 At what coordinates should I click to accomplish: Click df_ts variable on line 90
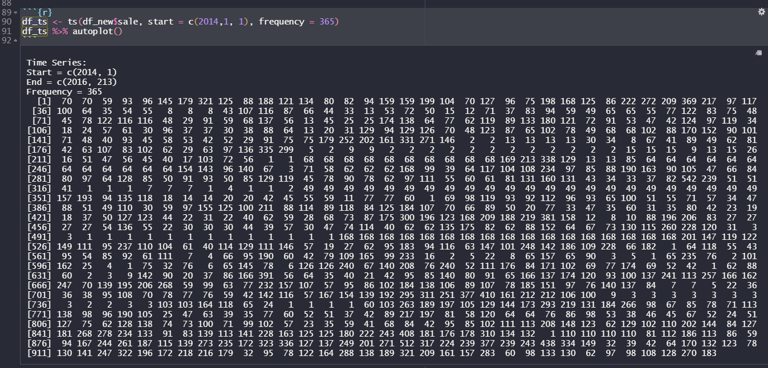click(x=34, y=22)
